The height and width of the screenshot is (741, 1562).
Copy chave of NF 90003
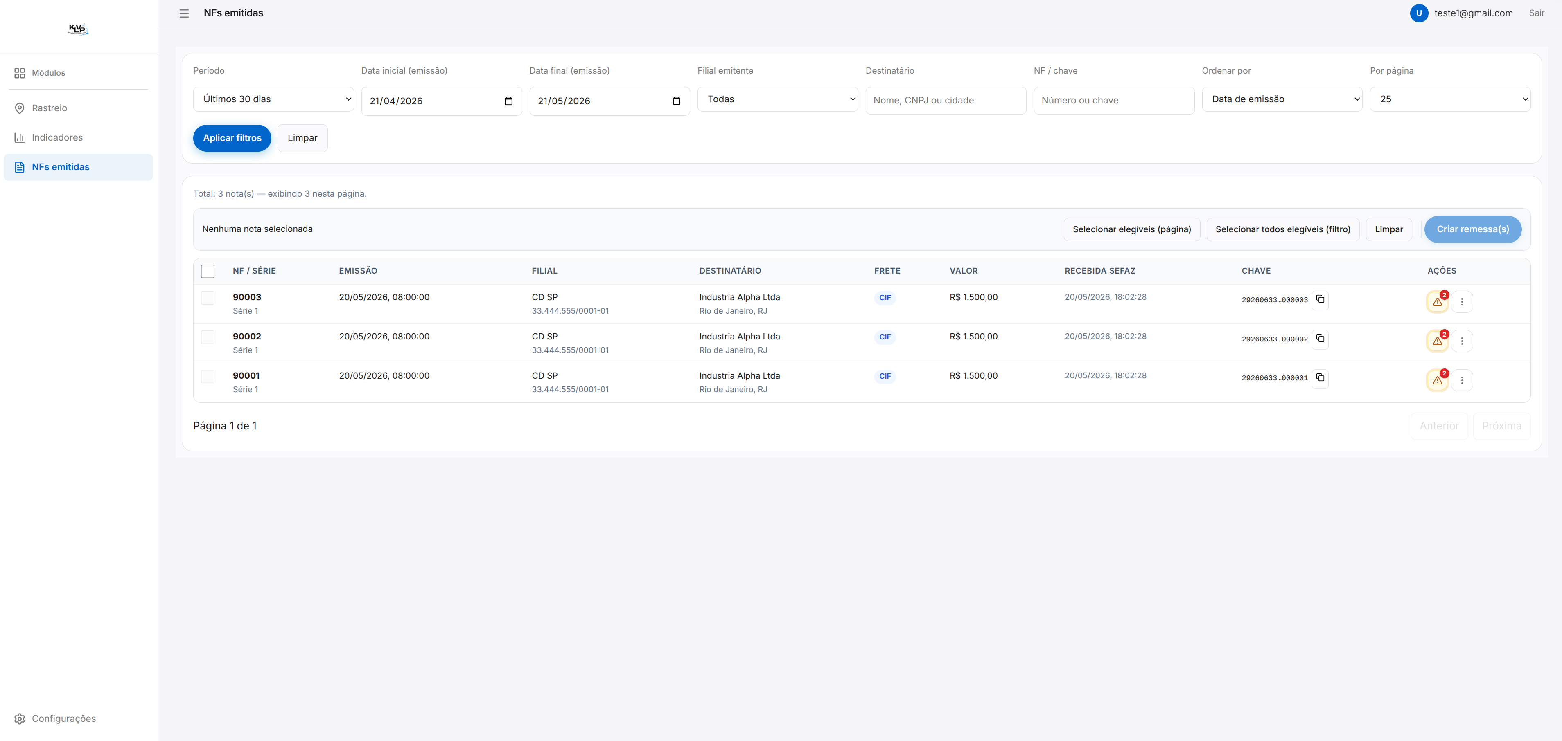1320,299
